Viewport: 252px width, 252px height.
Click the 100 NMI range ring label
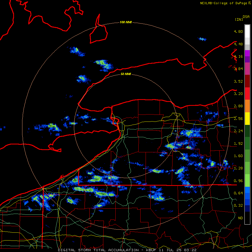point(126,22)
